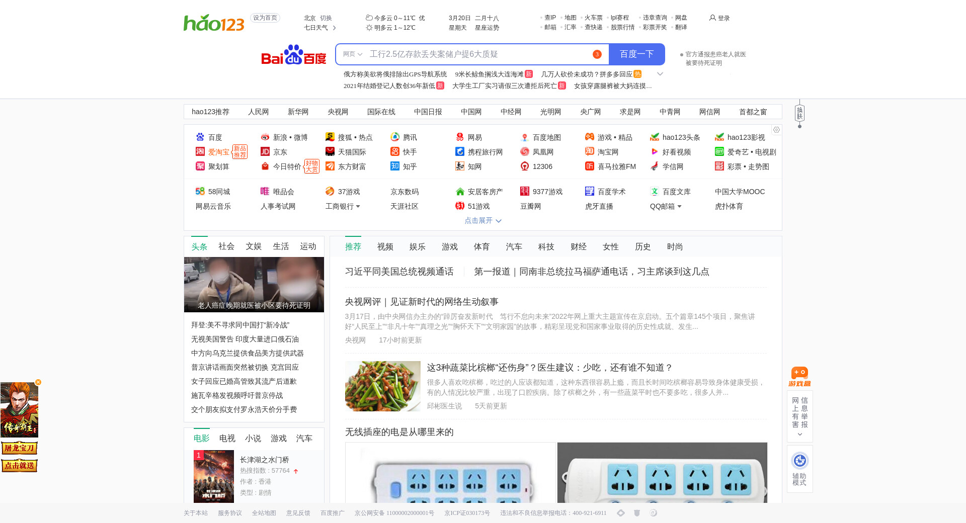Viewport: 966px width, 523px height.
Task: Expand more sites with 点击展开
Action: point(482,221)
